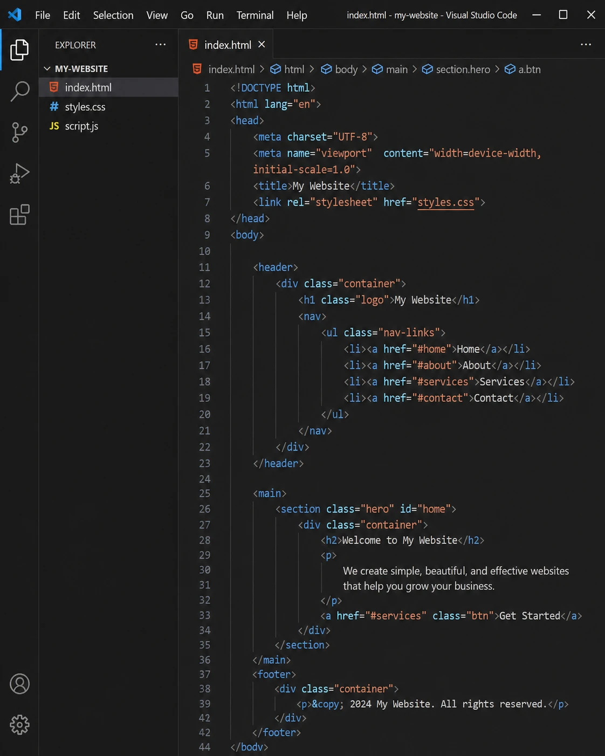Click opening footer tag on line 37

click(274, 674)
